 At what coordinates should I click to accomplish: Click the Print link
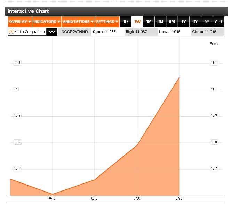coord(213,44)
